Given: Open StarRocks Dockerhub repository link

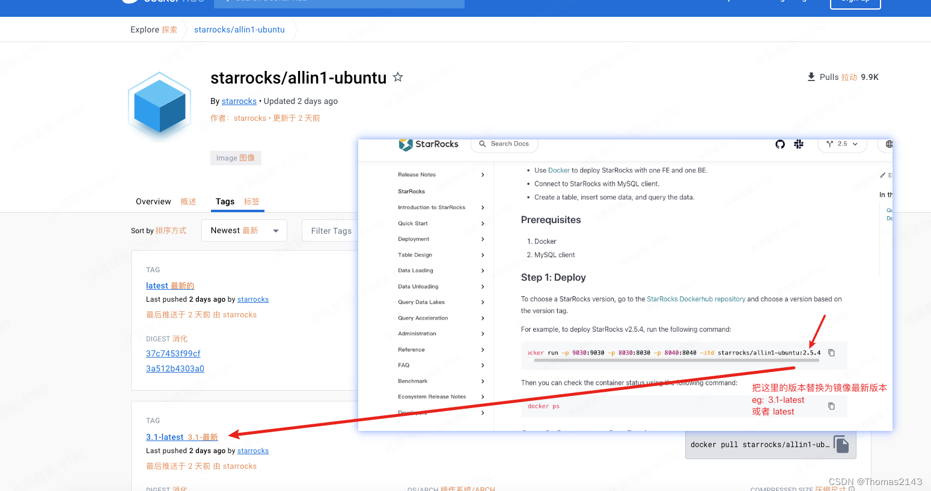Looking at the screenshot, I should (696, 299).
